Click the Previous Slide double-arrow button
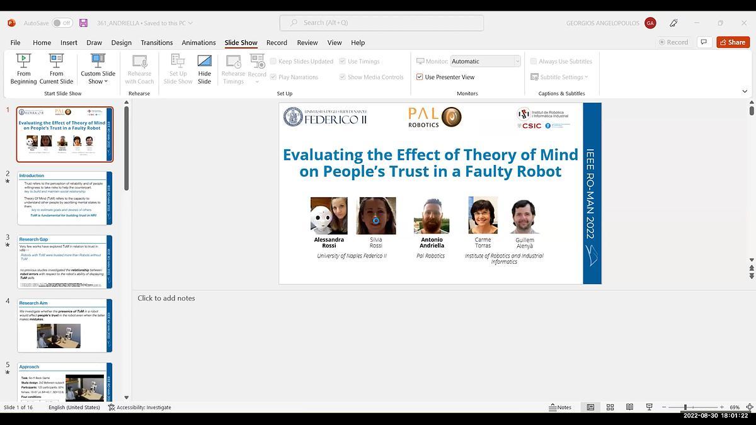This screenshot has width=756, height=425. 752,268
